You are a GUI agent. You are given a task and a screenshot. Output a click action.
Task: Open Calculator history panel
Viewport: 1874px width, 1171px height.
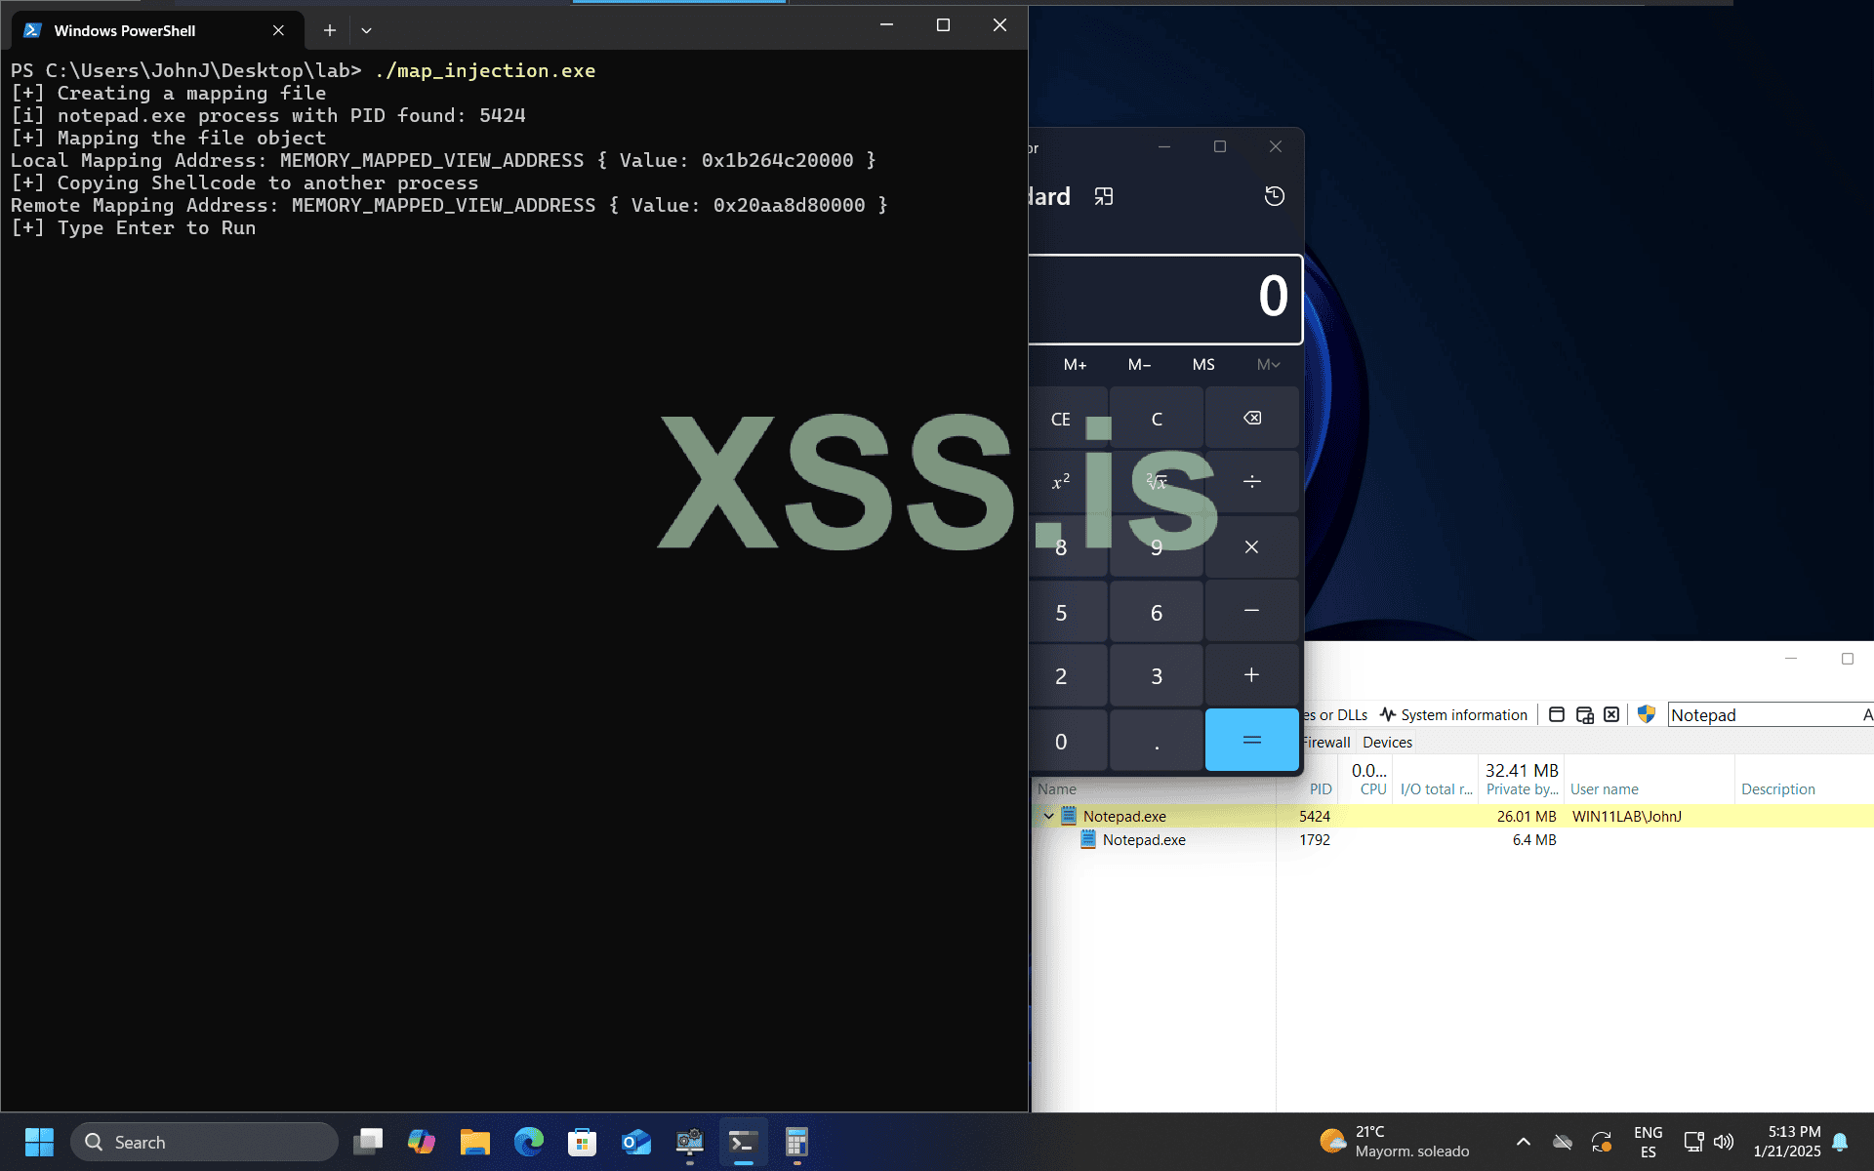(x=1275, y=196)
